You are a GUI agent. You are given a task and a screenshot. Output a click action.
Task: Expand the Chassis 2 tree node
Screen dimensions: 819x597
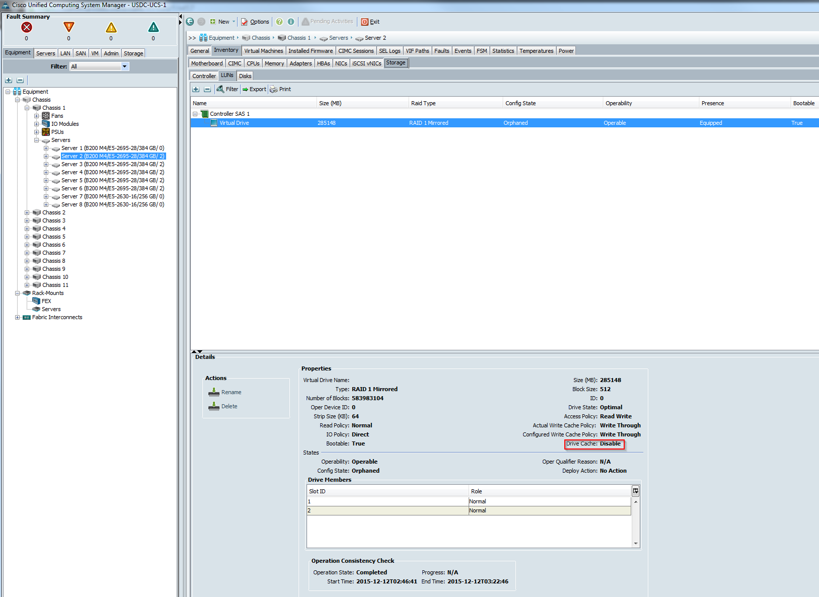click(x=27, y=212)
